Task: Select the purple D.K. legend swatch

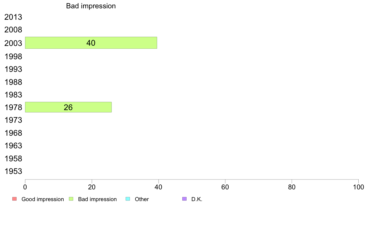Action: pos(184,199)
